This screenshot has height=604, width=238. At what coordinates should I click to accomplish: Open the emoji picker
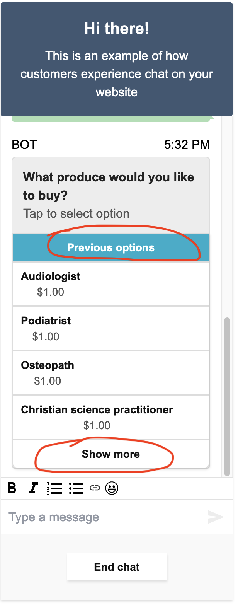point(112,488)
